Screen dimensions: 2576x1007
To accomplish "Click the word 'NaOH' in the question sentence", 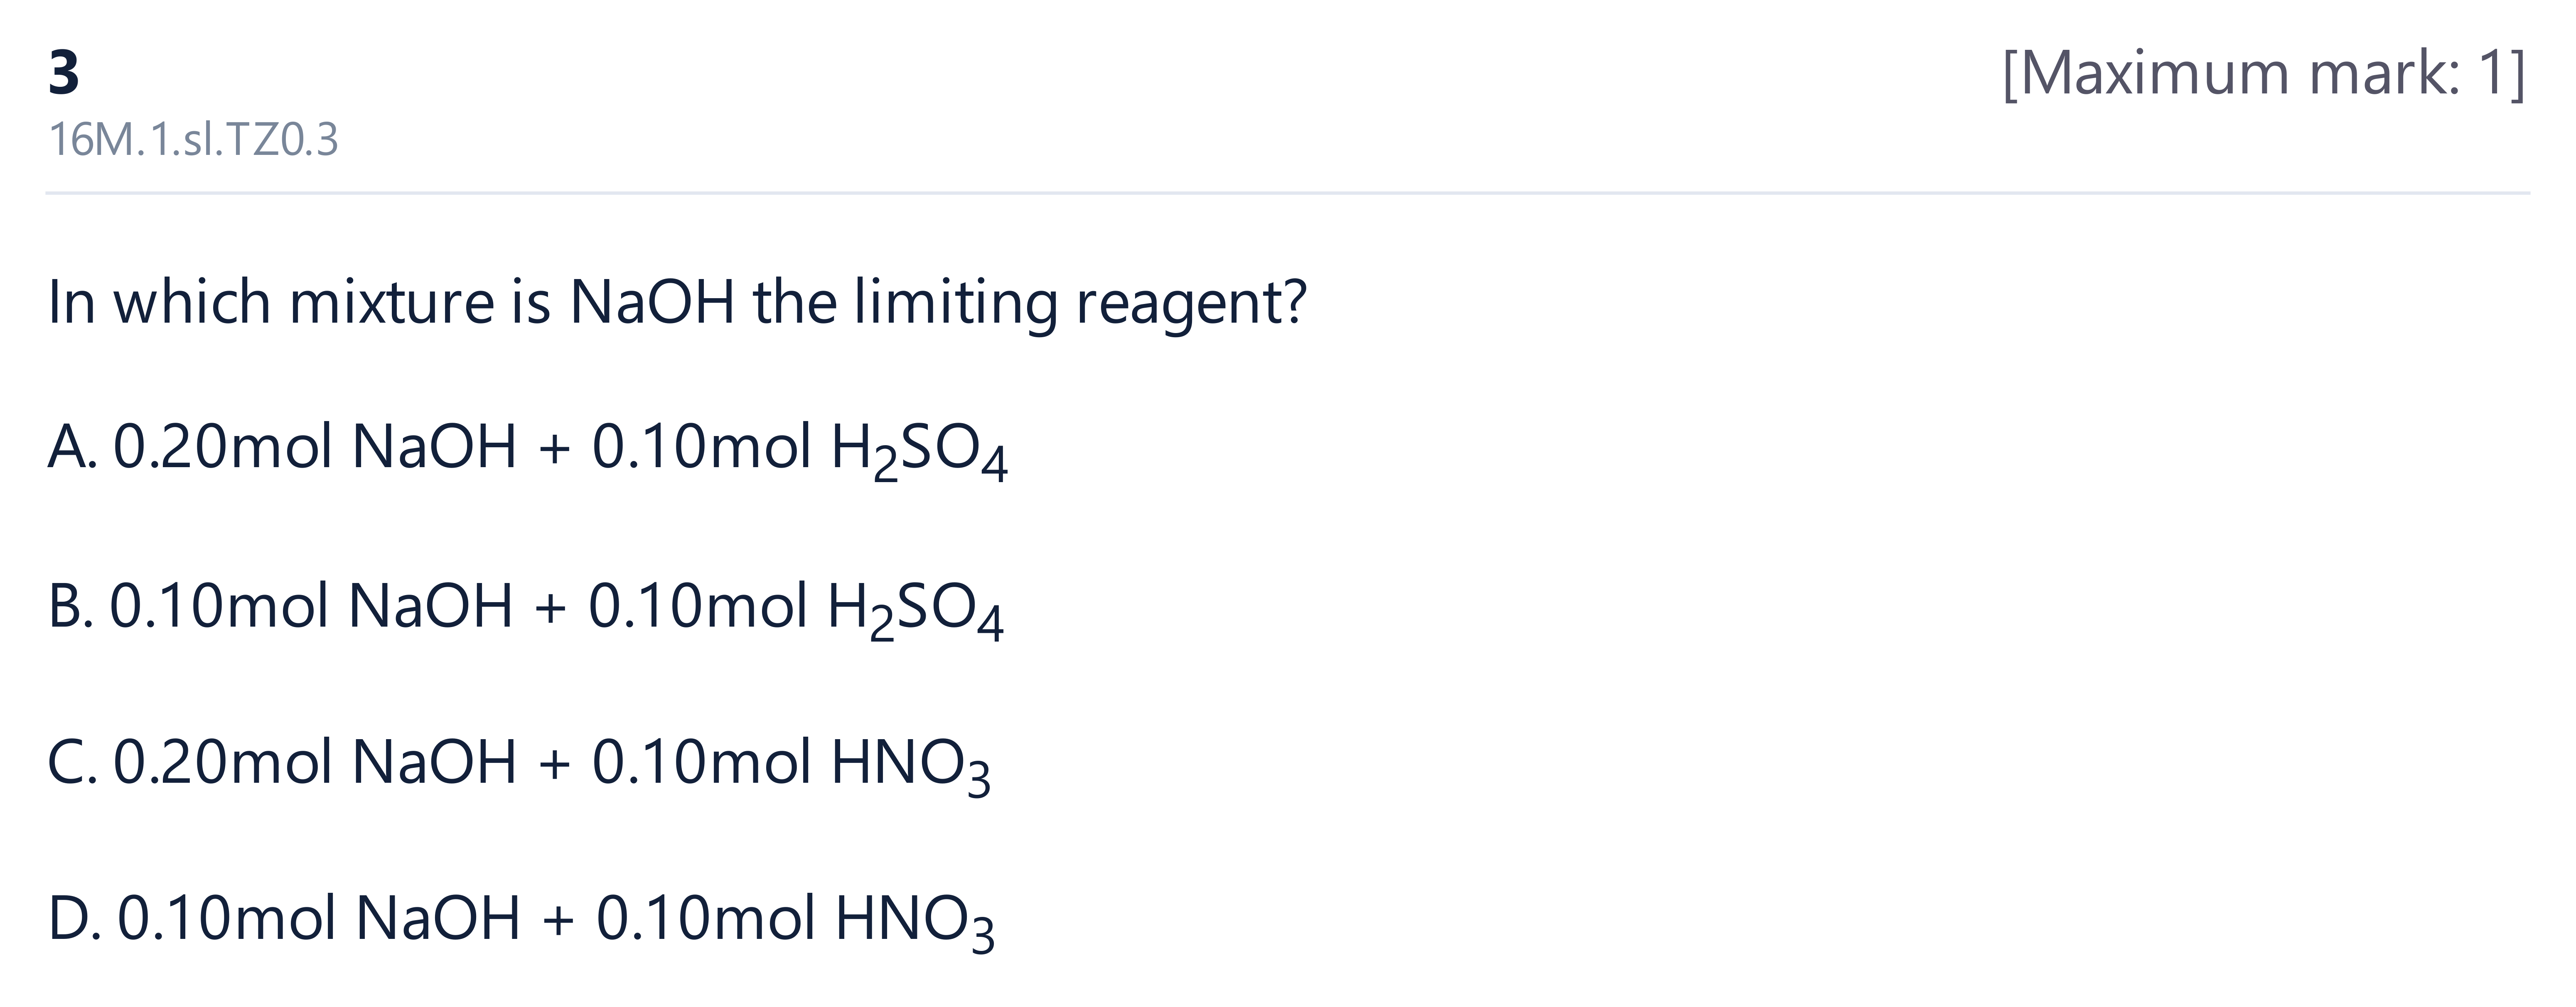I will click(653, 302).
